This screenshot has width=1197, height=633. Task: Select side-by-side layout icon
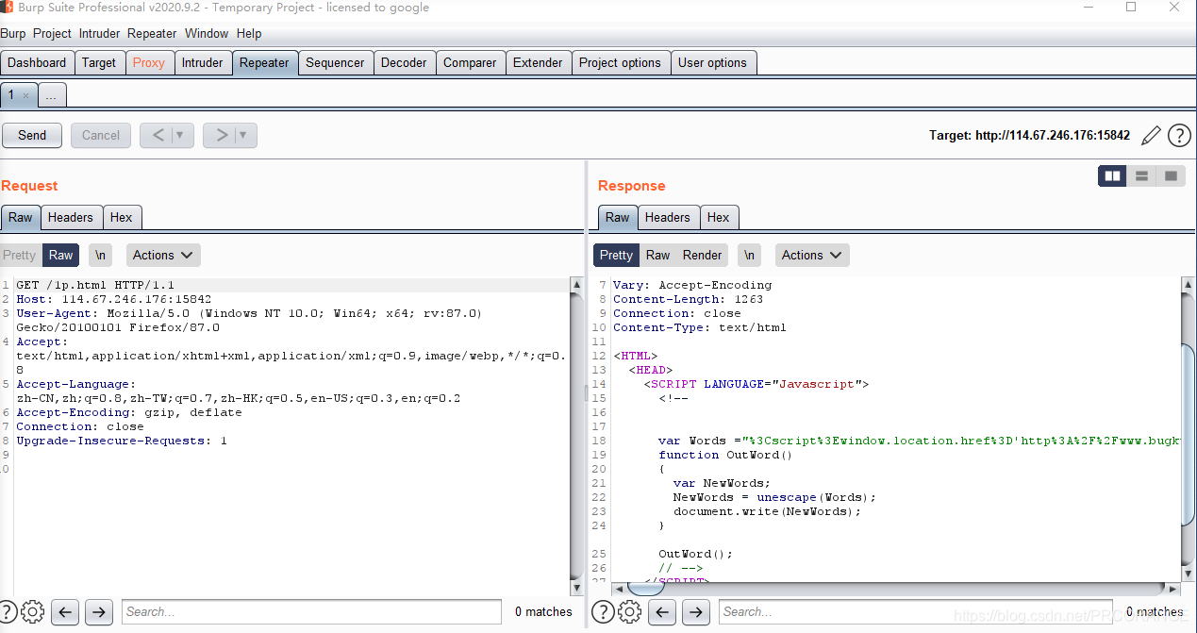(x=1112, y=175)
